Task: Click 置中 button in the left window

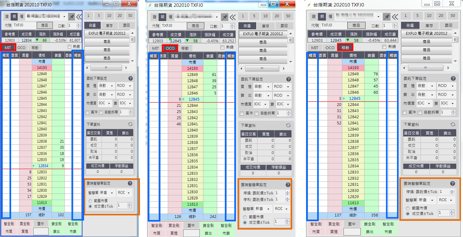Action: point(41,224)
